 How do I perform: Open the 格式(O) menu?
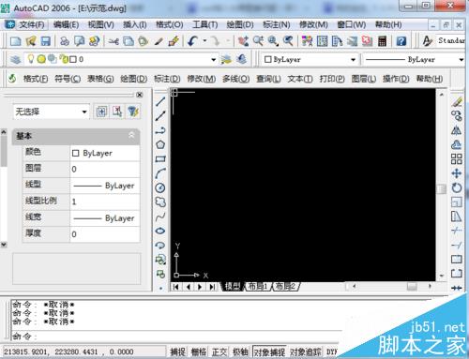(170, 24)
